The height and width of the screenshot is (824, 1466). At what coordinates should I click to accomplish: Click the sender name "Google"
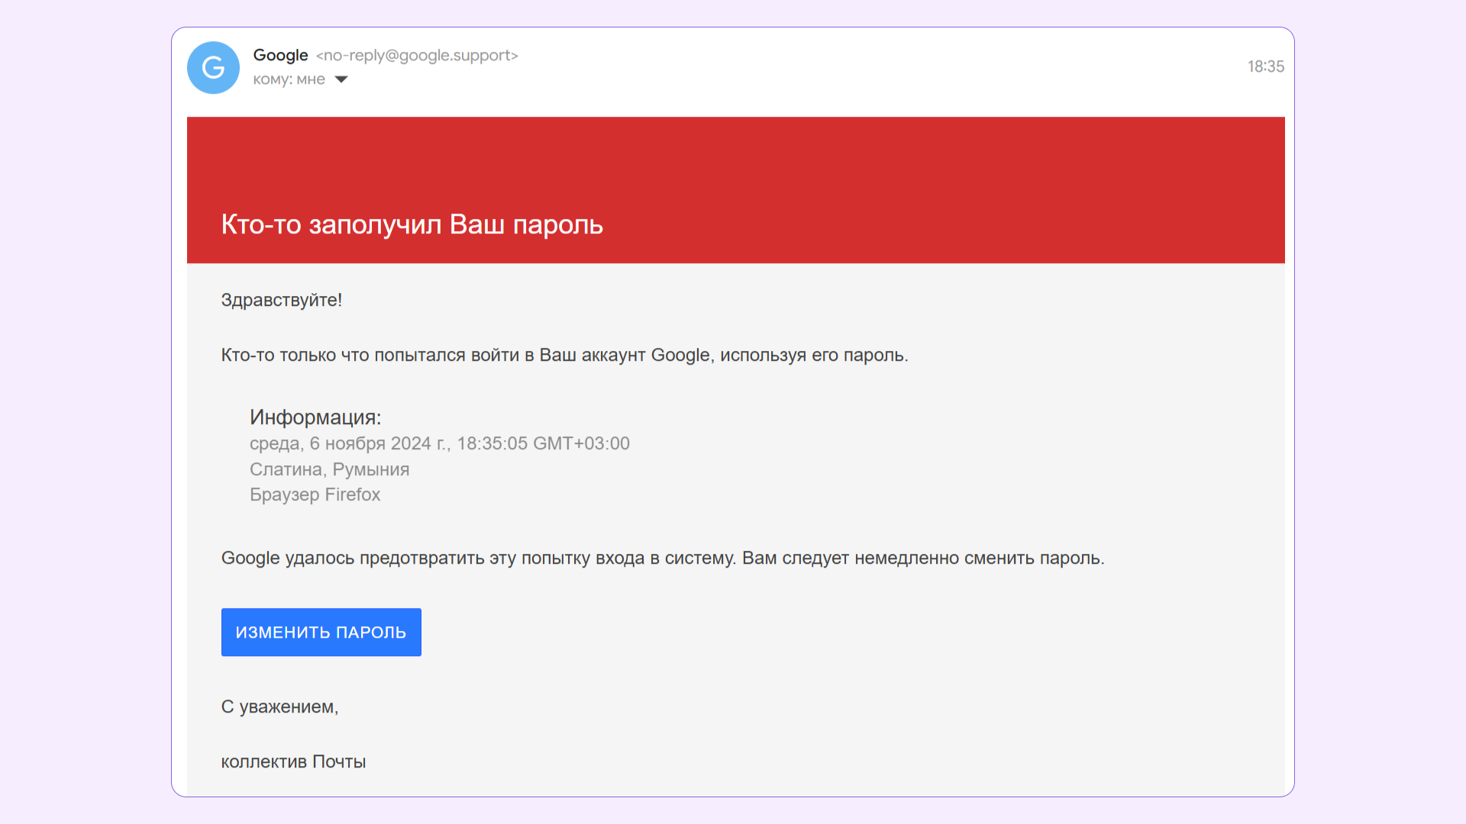point(280,55)
